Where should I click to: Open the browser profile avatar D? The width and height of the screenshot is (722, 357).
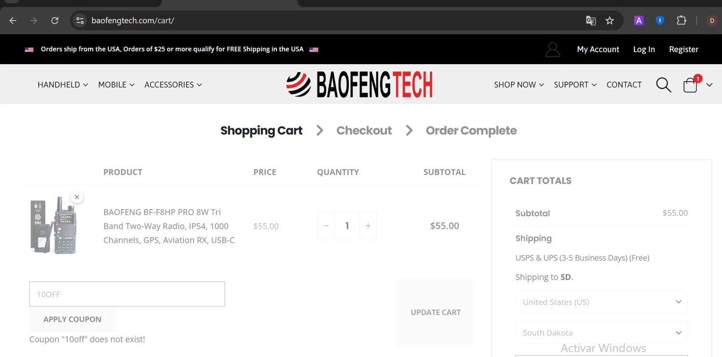(712, 20)
